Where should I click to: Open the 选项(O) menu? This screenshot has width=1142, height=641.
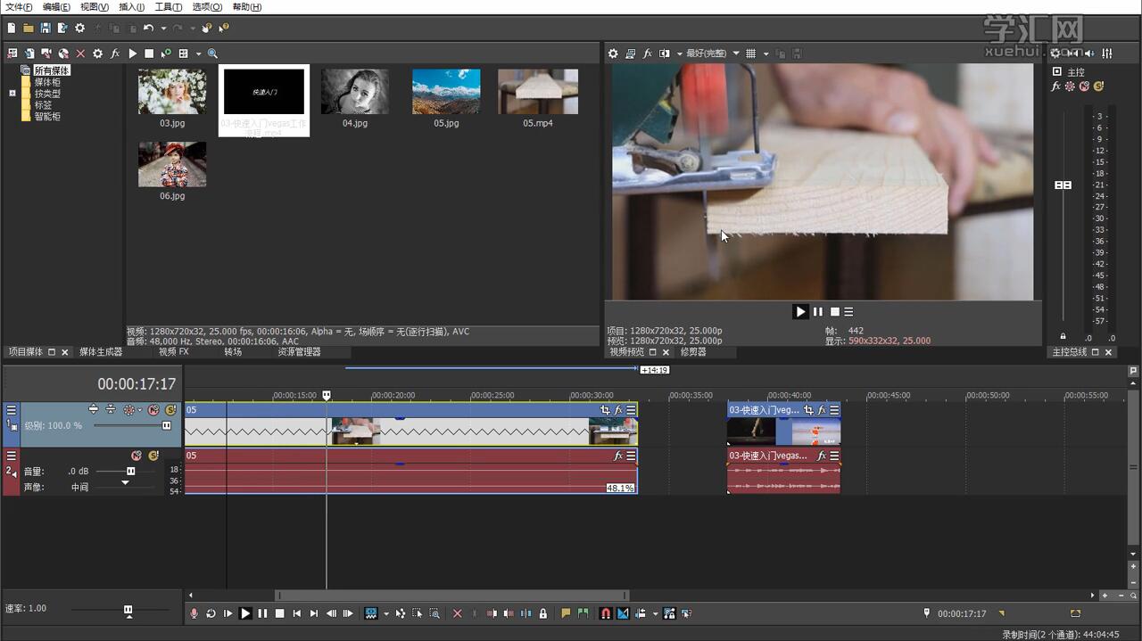point(207,7)
